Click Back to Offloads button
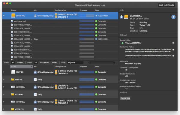The height and width of the screenshot is (115, 180). tap(166, 5)
